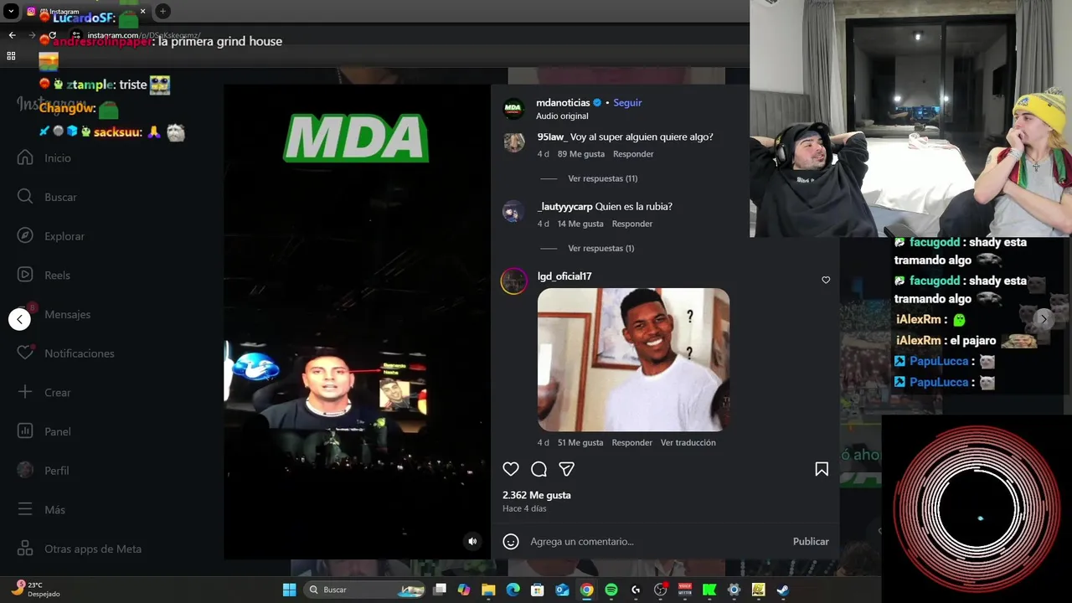This screenshot has width=1072, height=603.
Task: Share the post with the paper plane icon
Action: click(x=567, y=469)
